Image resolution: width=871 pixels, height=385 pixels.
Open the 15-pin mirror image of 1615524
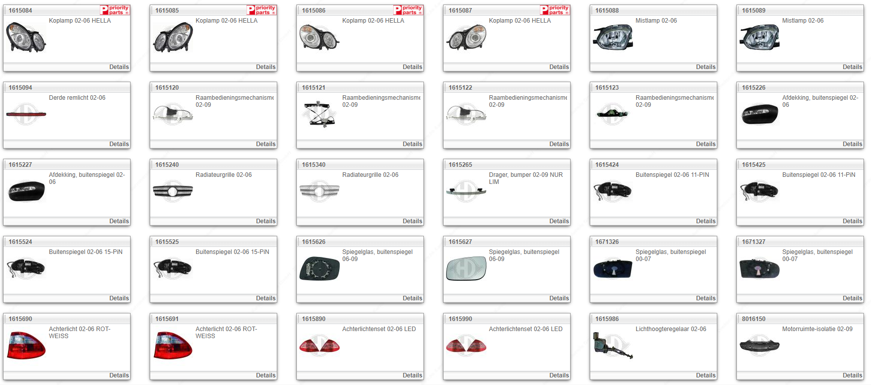pyautogui.click(x=26, y=268)
